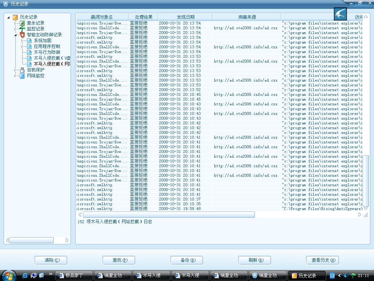Select the log row dated 20:13:52
Screen dimensions: 374x281
point(220,90)
